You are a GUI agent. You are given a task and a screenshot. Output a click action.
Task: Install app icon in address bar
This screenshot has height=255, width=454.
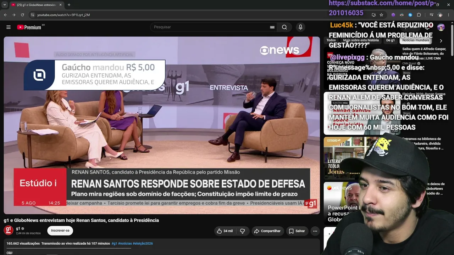[x=373, y=15]
